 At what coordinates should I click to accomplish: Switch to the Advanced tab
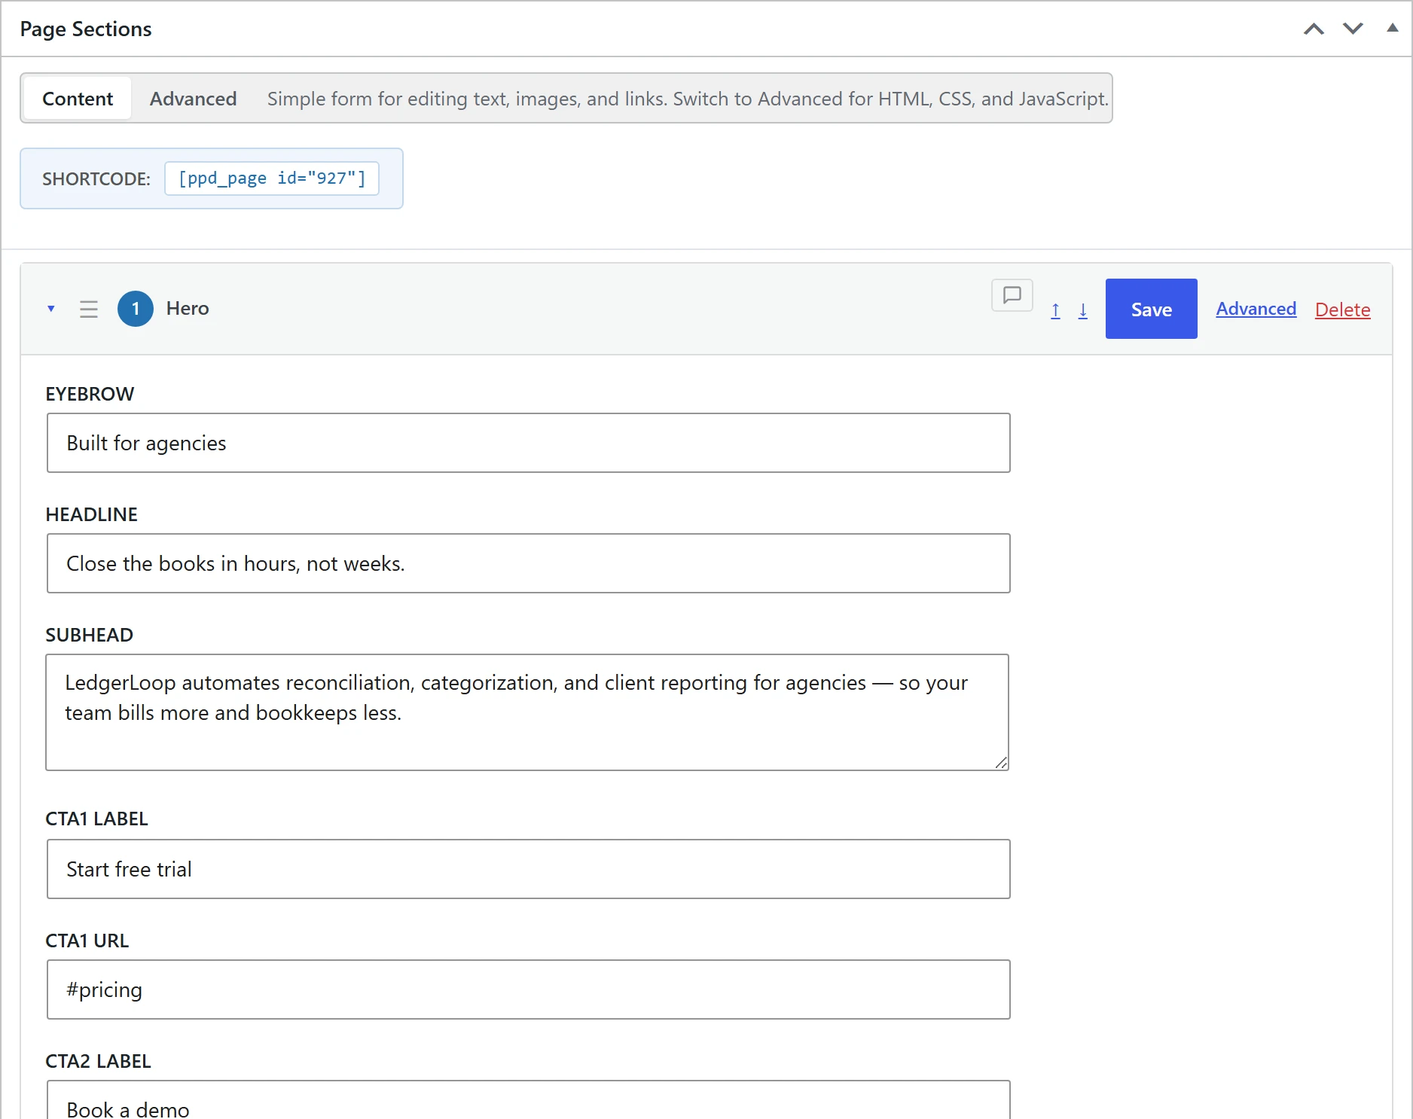click(x=193, y=99)
